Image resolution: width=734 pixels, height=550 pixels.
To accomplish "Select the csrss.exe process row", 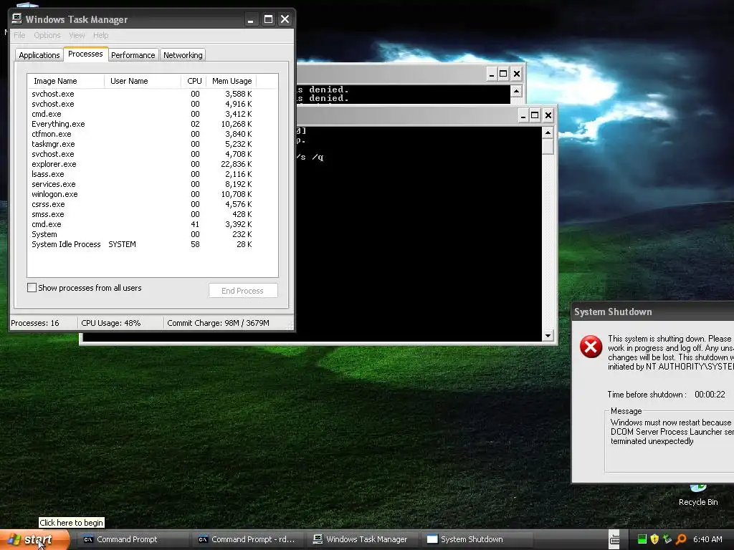I will coord(143,204).
